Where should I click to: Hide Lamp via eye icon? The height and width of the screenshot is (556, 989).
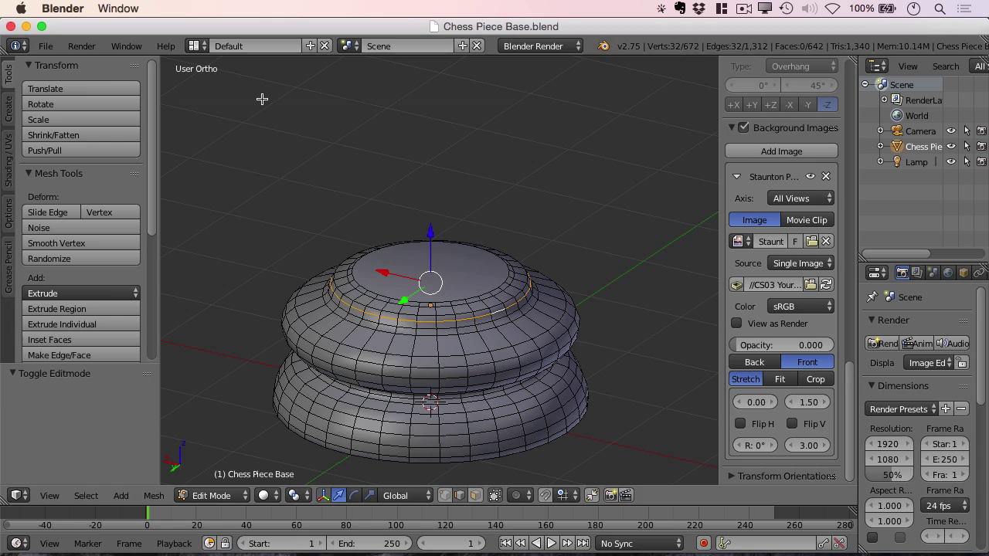pos(951,162)
